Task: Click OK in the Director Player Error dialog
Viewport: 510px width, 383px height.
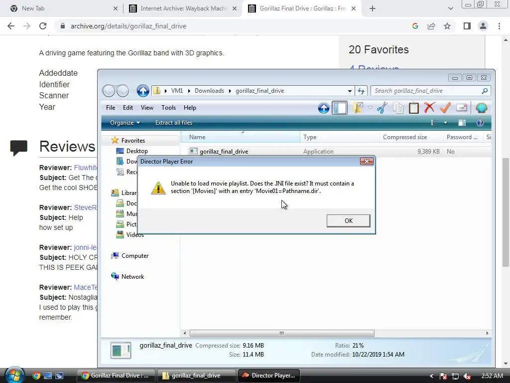Action: pyautogui.click(x=348, y=221)
